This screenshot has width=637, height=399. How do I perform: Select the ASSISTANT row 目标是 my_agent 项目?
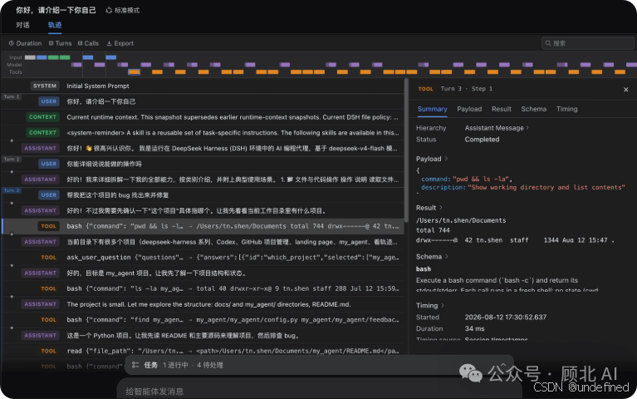coord(203,273)
